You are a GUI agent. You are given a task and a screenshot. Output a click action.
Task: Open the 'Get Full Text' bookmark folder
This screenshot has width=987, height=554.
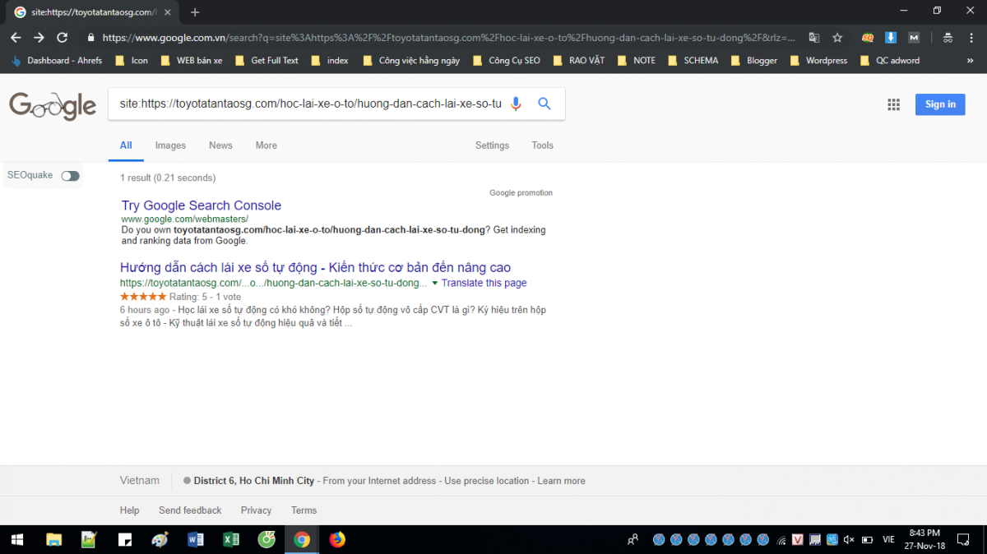coord(266,60)
